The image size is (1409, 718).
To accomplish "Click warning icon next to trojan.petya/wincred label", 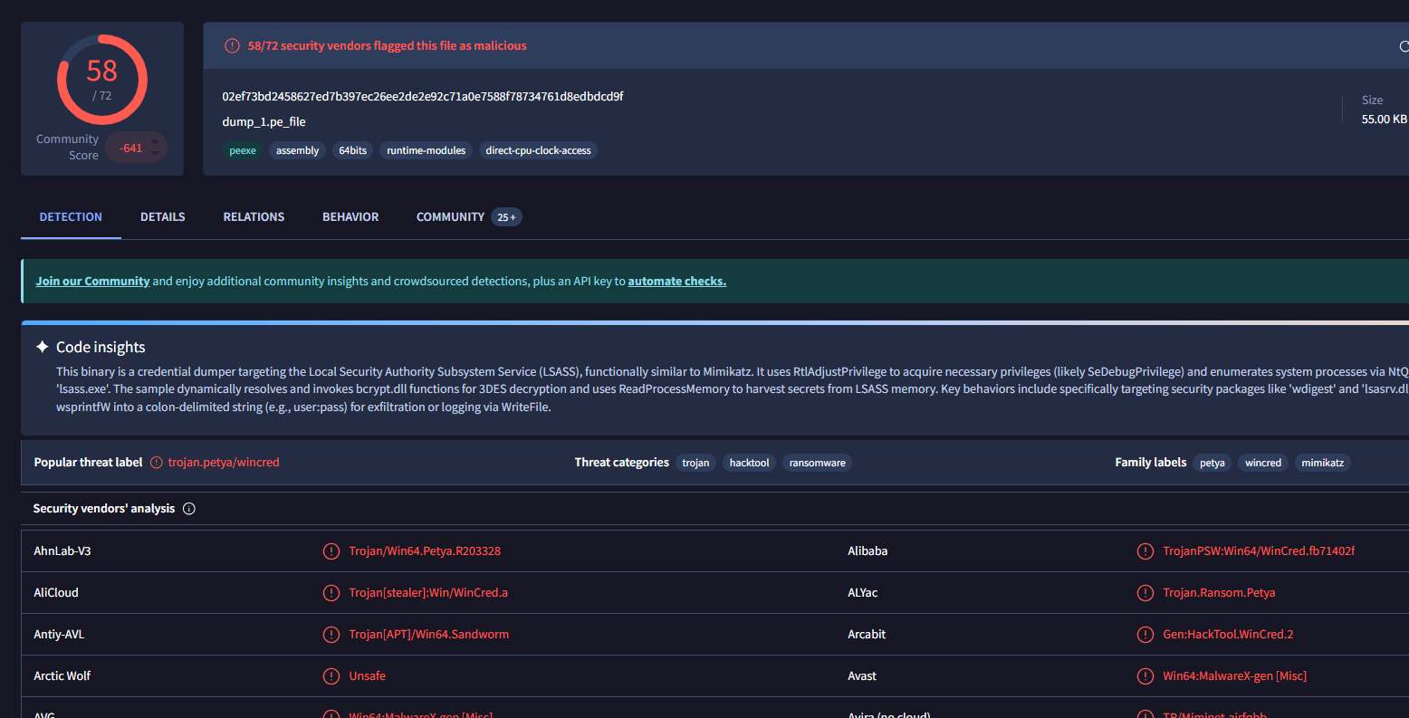I will (157, 463).
